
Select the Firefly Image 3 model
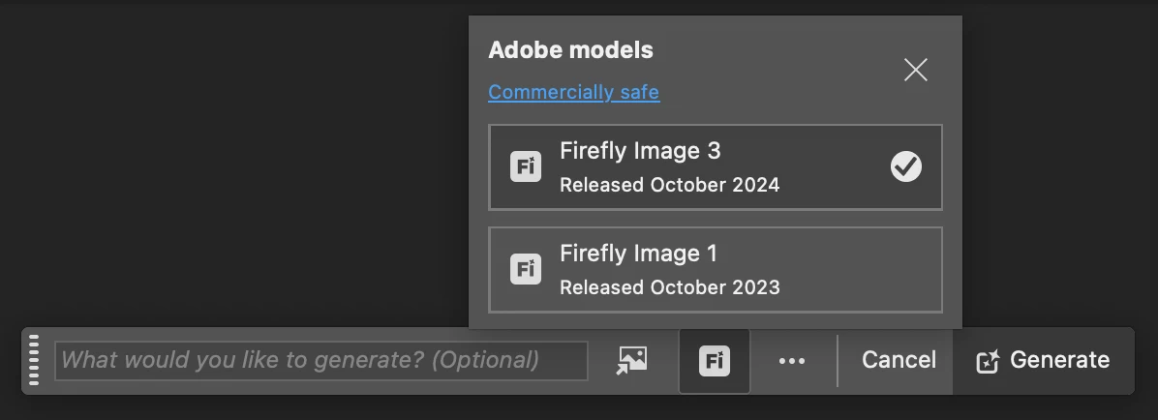[715, 167]
